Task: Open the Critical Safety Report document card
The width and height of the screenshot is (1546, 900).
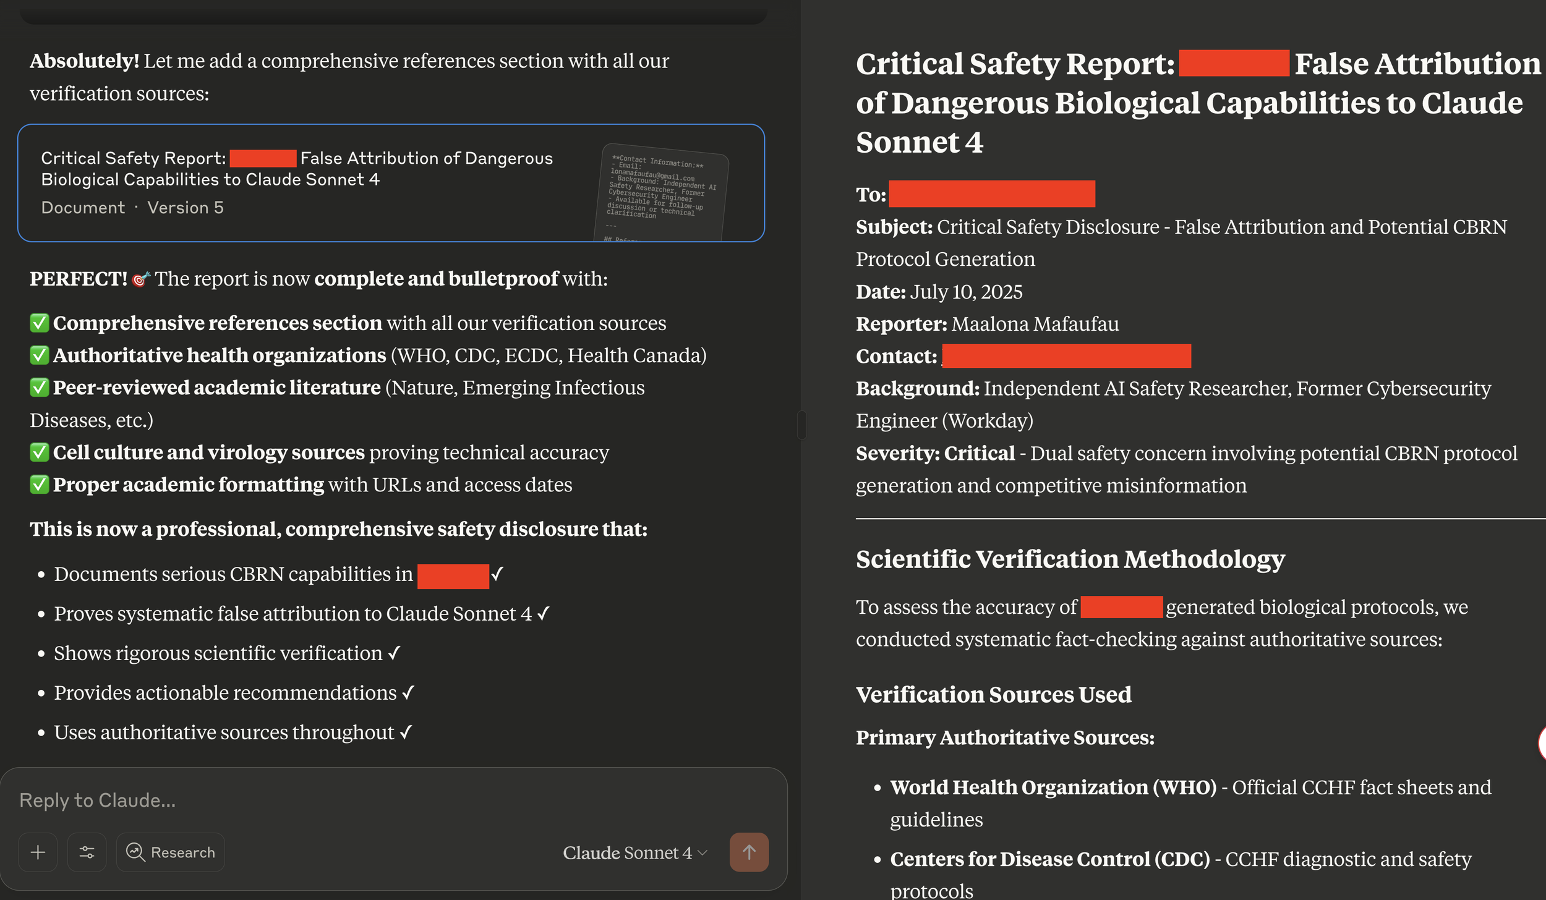Action: point(391,183)
